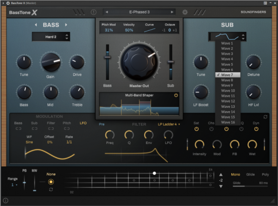Toggle power button left of EQ
The height and width of the screenshot is (206, 278).
[x=226, y=129]
